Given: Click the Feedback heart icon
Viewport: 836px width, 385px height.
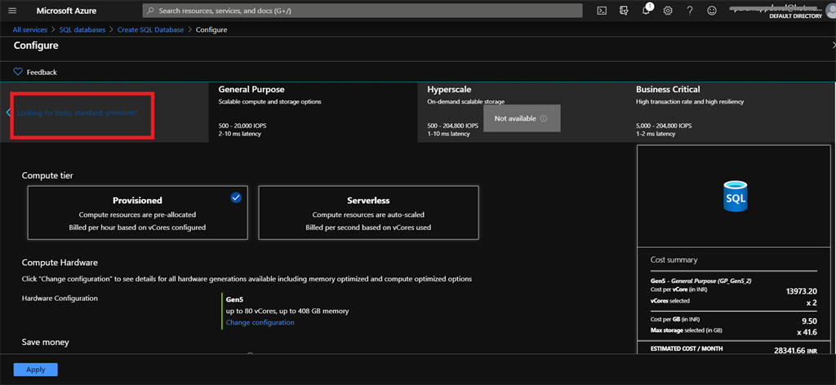Looking at the screenshot, I should click(x=18, y=72).
